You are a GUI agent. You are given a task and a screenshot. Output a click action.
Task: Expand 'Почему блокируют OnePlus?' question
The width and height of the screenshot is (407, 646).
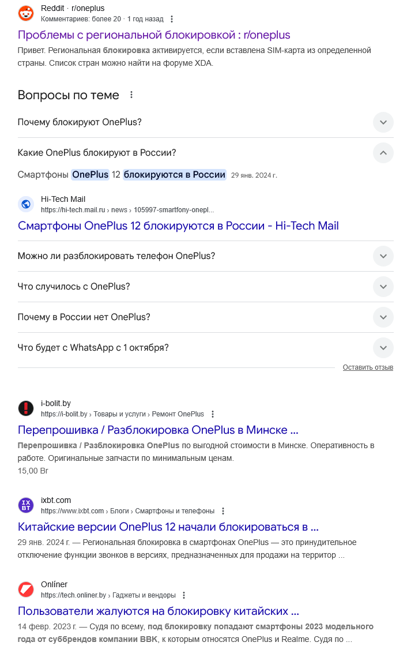383,122
